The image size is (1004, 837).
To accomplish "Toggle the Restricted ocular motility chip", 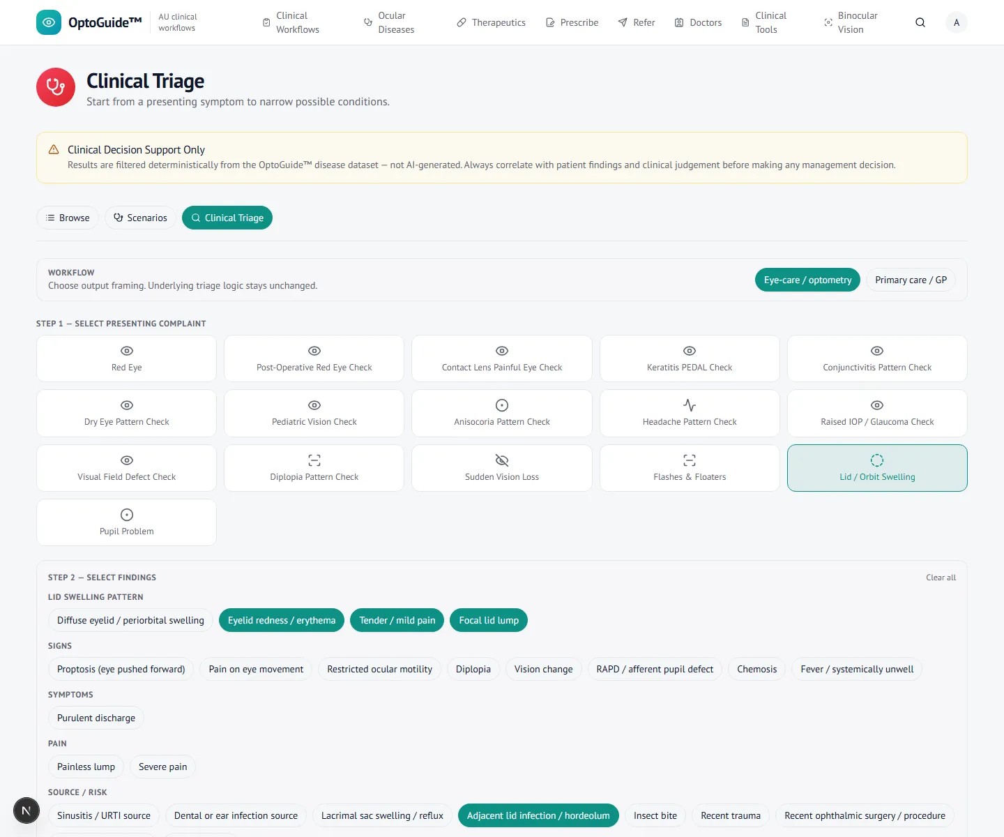I will (x=380, y=669).
